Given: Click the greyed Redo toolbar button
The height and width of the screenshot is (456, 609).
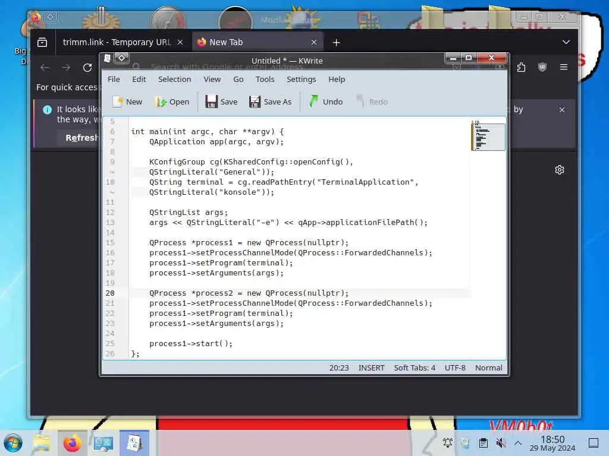Looking at the screenshot, I should pyautogui.click(x=372, y=102).
